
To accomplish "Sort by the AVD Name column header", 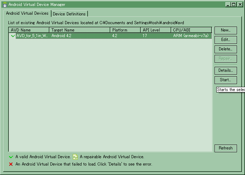I will 29,30.
